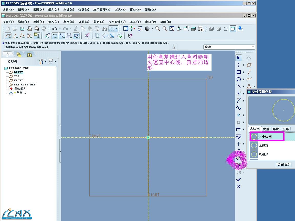Toggle datum axis display
This screenshot has width=295, height=221.
tap(15, 36)
